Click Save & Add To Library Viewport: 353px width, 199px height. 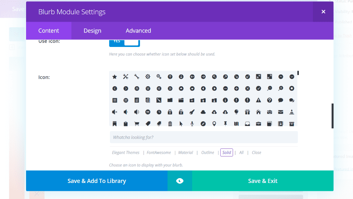pos(97,181)
